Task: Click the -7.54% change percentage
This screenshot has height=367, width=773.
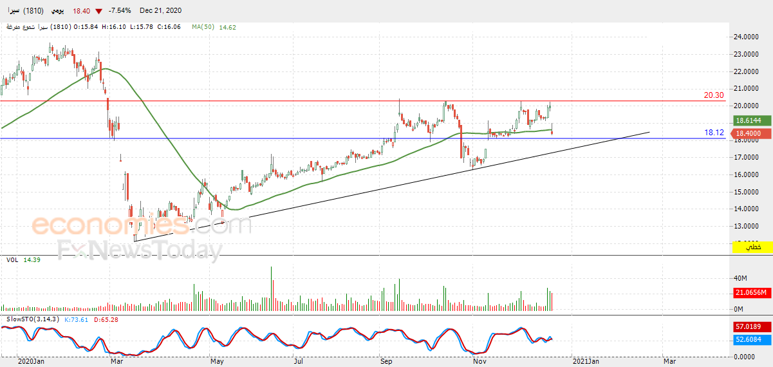Action: click(120, 12)
